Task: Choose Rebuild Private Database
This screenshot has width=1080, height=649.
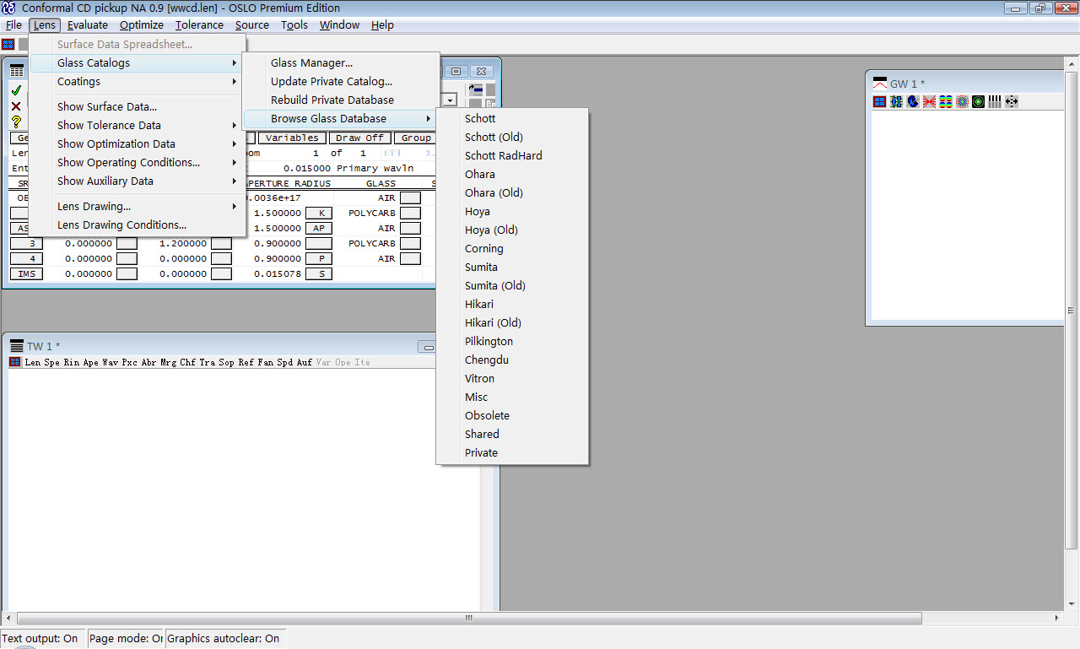Action: click(x=341, y=100)
